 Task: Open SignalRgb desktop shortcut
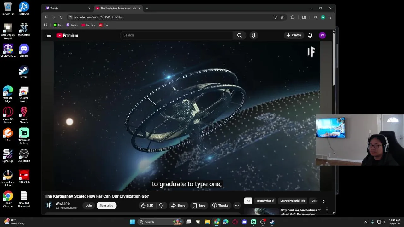coord(8,155)
